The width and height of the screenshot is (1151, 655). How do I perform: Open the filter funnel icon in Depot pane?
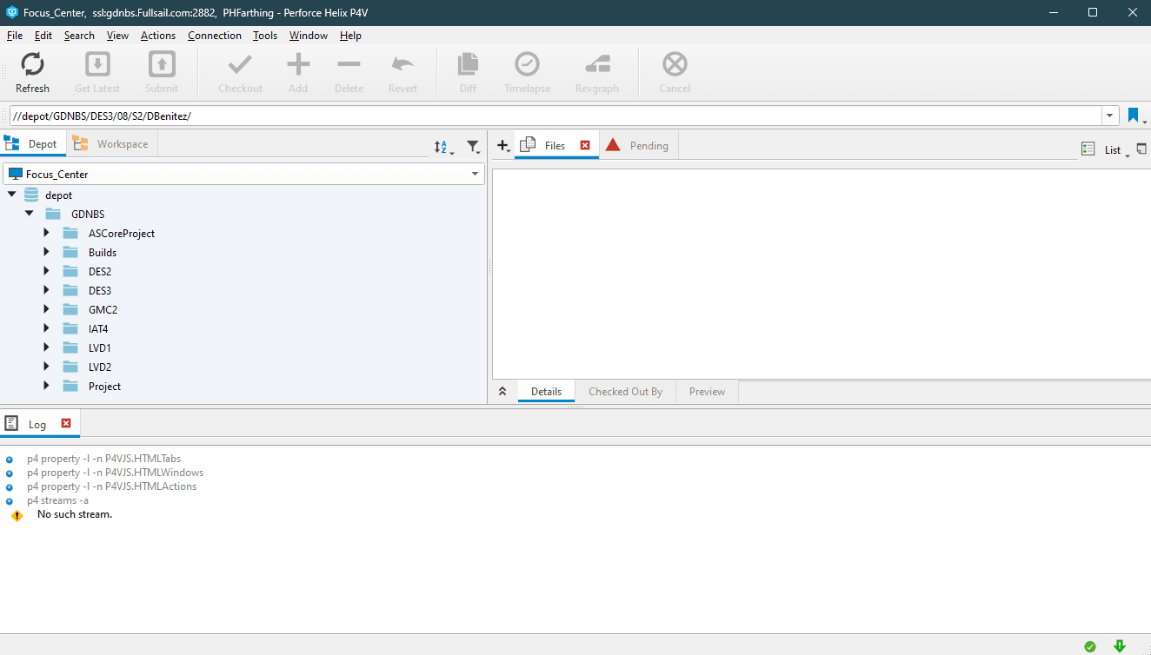pos(472,147)
